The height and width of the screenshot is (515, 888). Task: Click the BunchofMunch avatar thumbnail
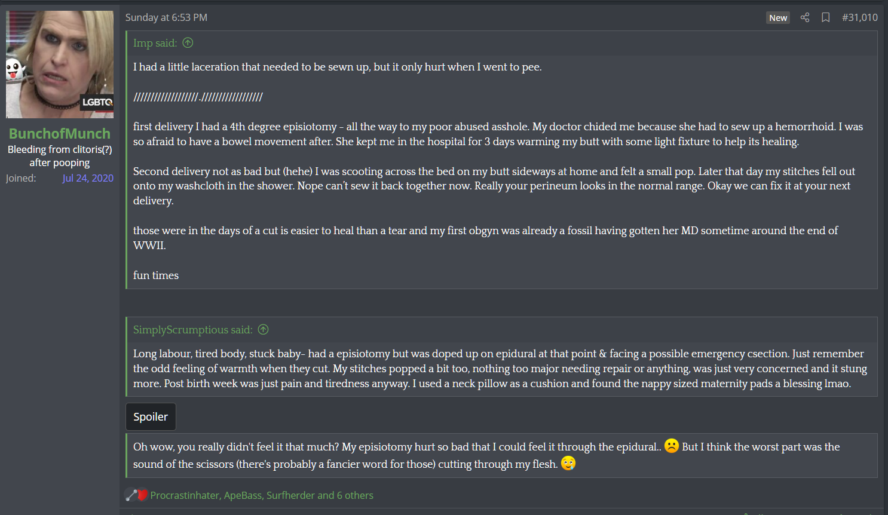[60, 65]
